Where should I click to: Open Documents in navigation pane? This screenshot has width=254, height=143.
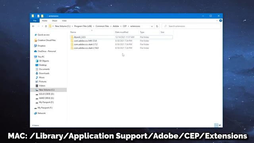[44, 69]
